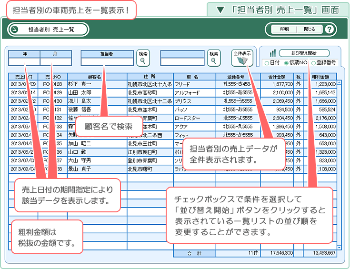
Task: Click the 年 input field
Action: coord(24,62)
